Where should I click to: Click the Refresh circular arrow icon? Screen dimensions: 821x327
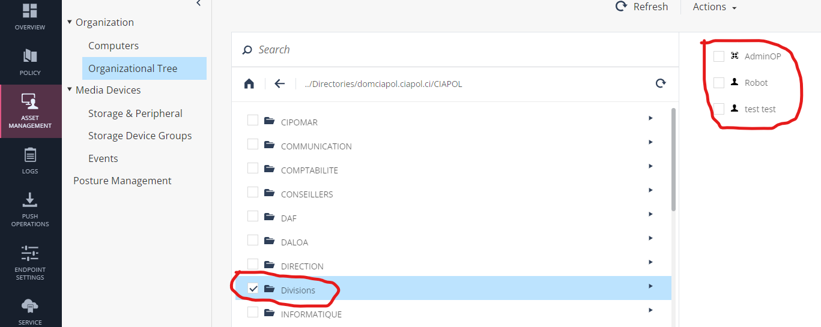coord(622,7)
